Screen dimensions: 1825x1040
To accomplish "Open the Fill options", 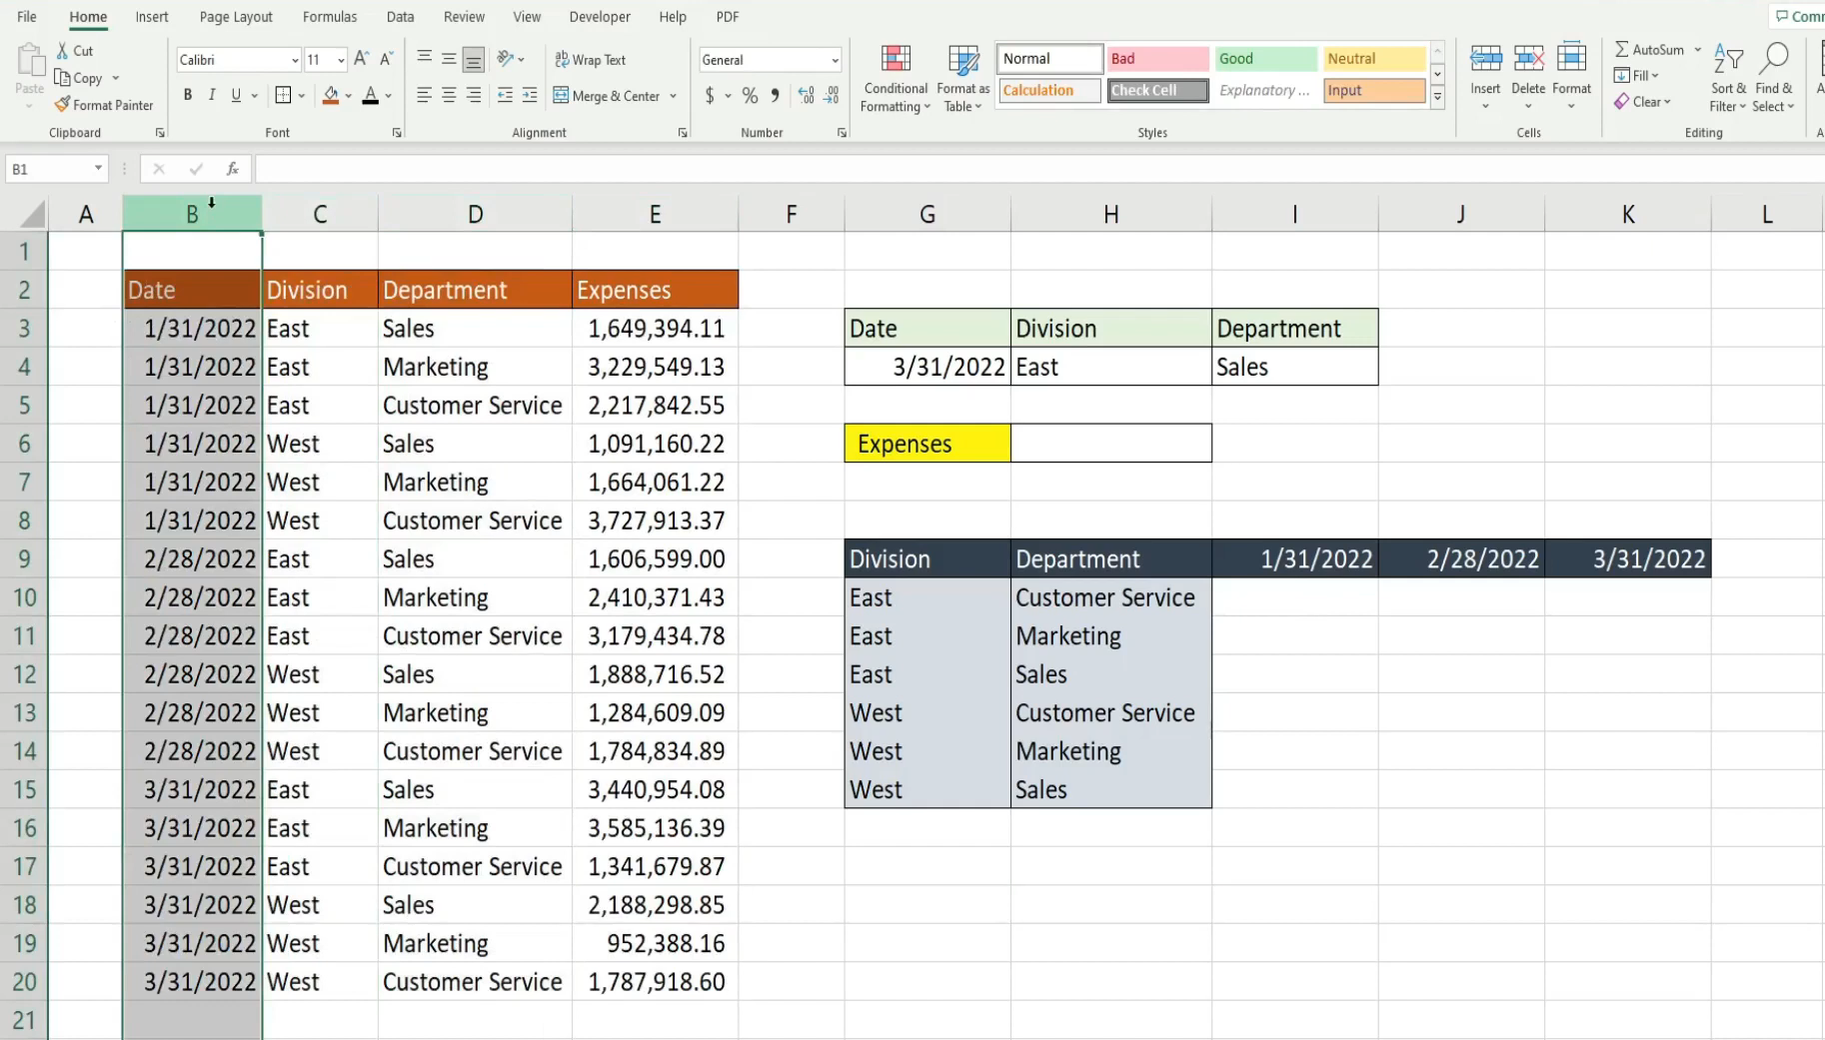I will click(1636, 76).
